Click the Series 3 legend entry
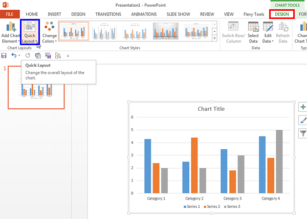The image size is (307, 219). click(232, 207)
